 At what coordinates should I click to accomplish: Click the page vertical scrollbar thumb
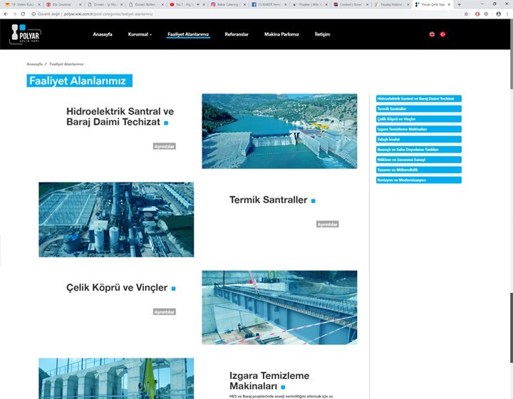tap(511, 328)
